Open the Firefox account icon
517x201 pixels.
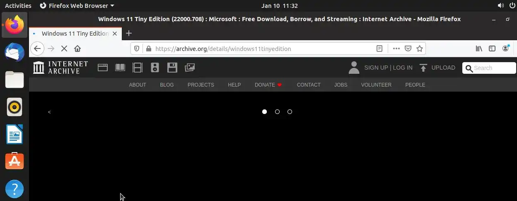pos(505,48)
